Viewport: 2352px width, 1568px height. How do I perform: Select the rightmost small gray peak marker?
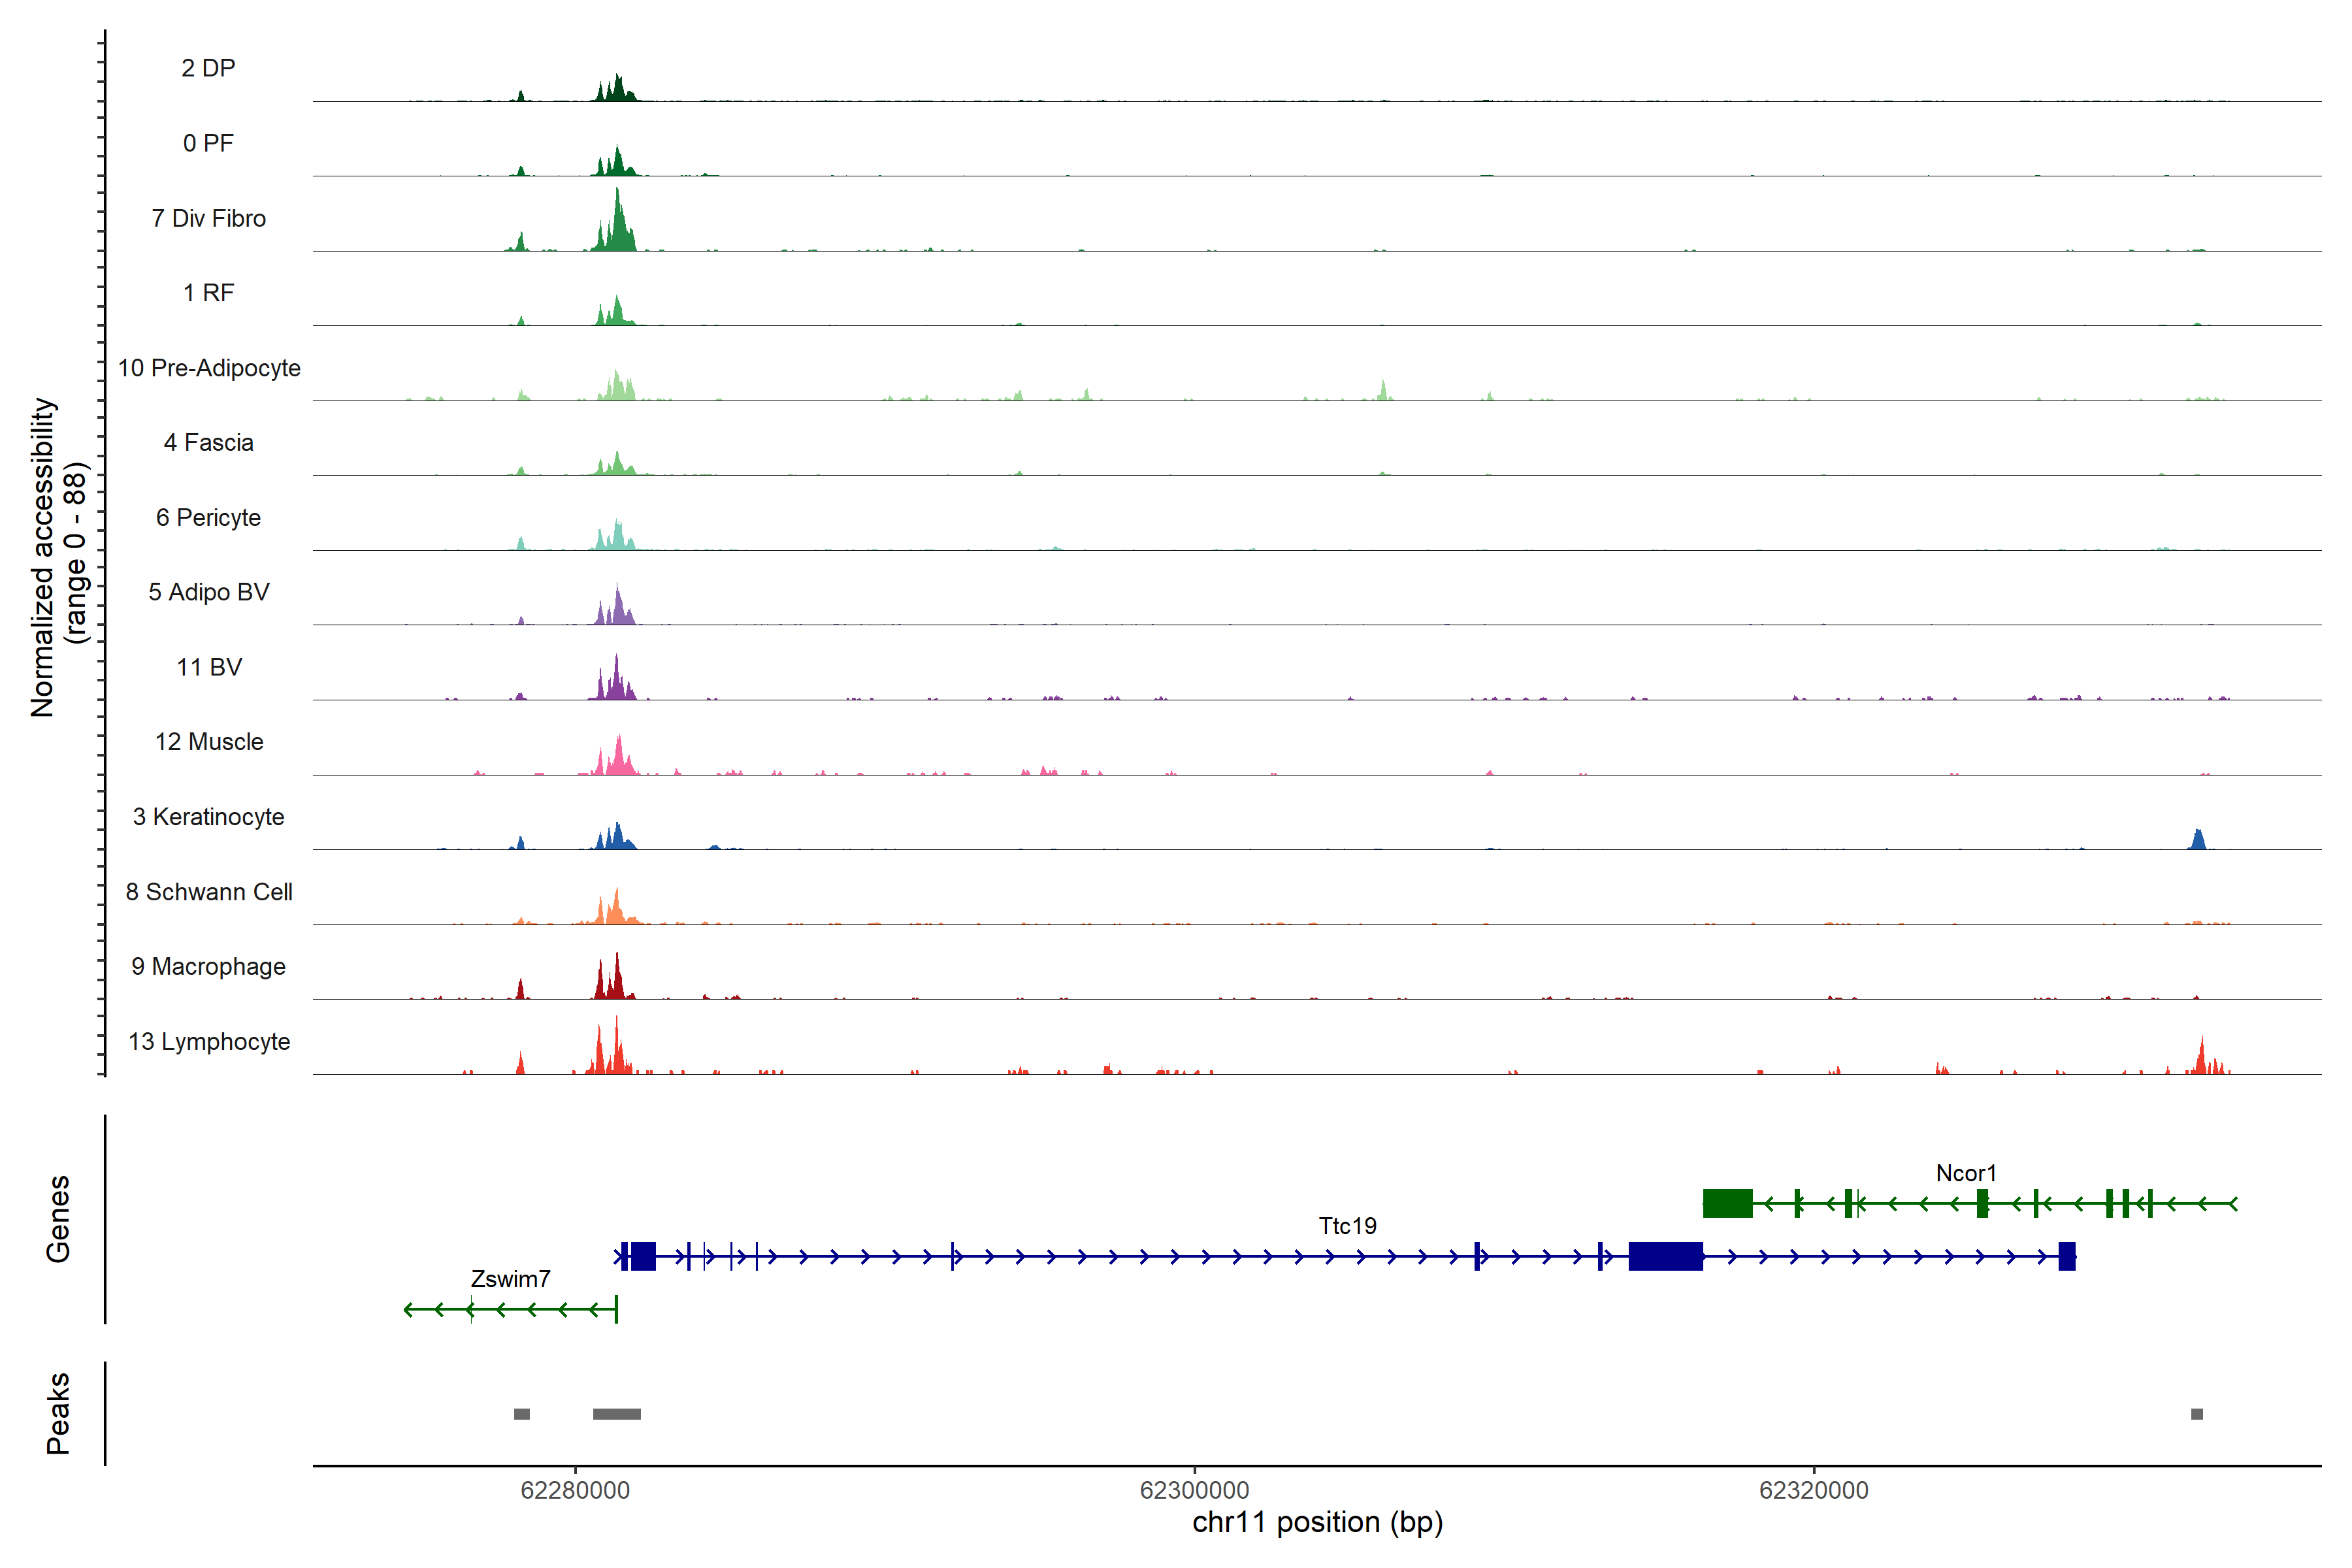click(x=2196, y=1414)
